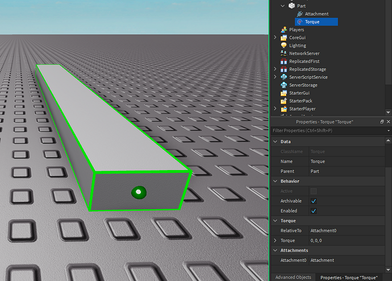Expand the Torque vector property row

tap(275, 241)
